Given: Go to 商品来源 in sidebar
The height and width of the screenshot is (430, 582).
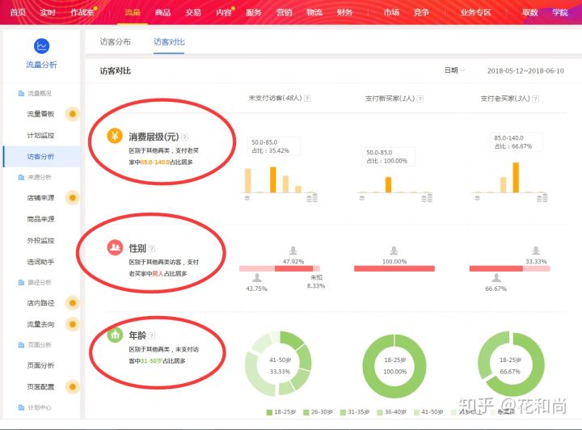Looking at the screenshot, I should [x=40, y=219].
